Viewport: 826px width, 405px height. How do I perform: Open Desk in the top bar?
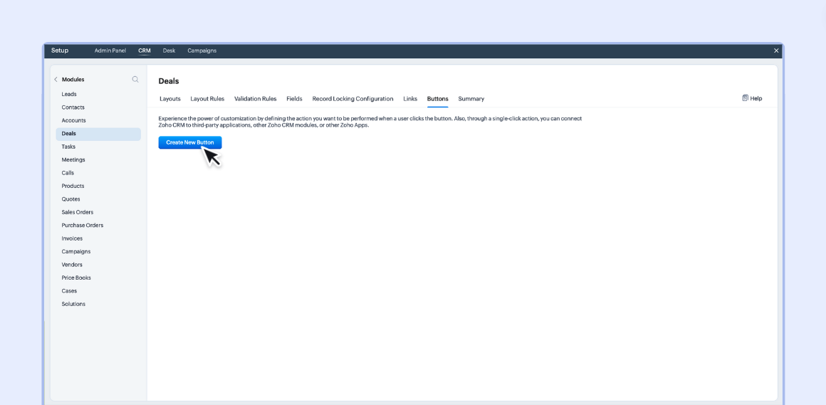[169, 51]
